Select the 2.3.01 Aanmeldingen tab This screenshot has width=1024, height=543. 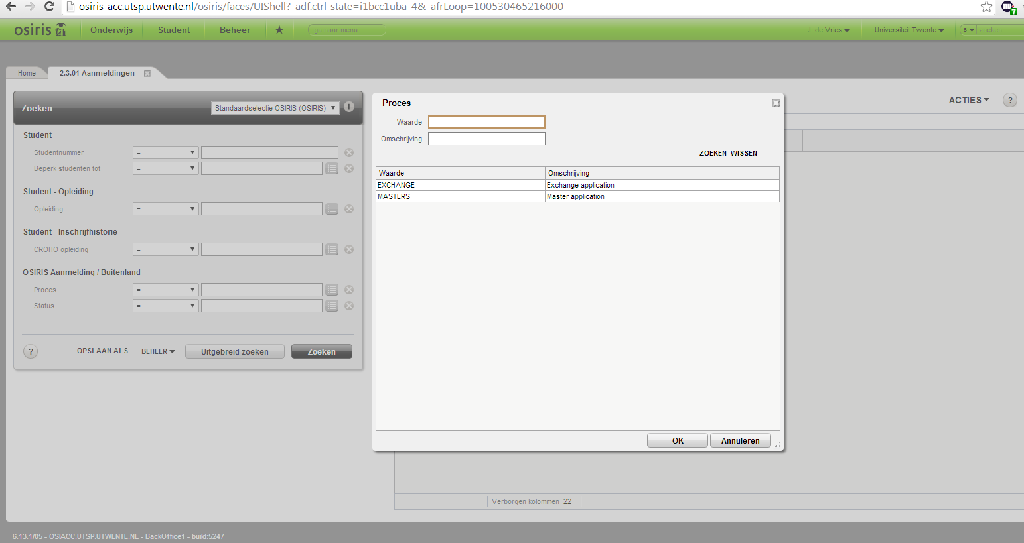tap(97, 73)
